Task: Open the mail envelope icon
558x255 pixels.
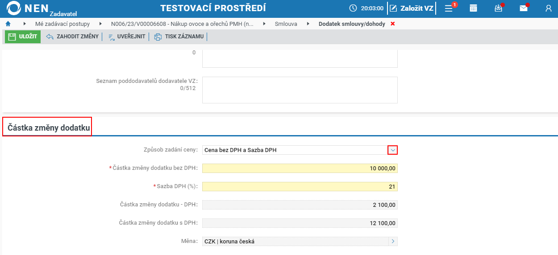Action: point(524,8)
